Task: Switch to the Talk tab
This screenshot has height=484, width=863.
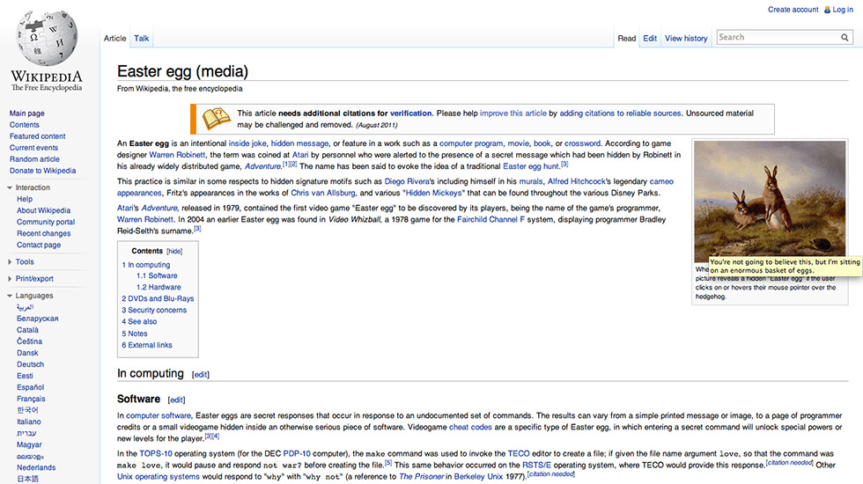Action: click(141, 39)
